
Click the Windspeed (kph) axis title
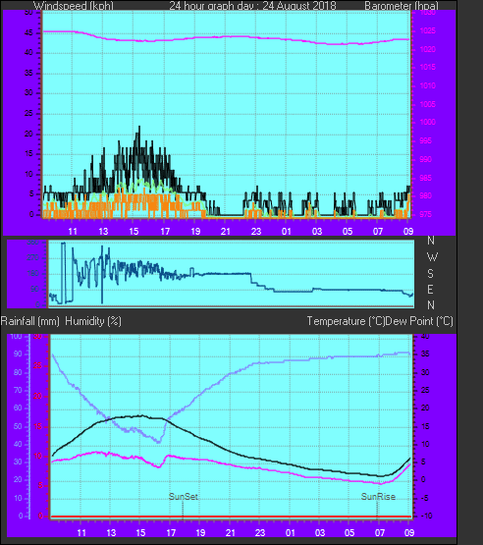[74, 6]
